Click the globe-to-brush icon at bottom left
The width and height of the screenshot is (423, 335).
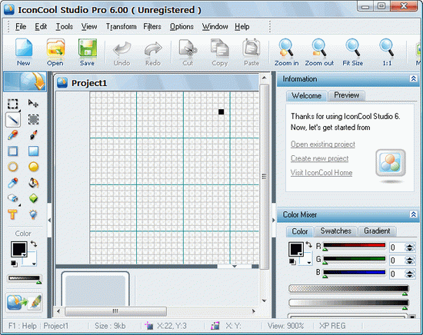tap(25, 302)
